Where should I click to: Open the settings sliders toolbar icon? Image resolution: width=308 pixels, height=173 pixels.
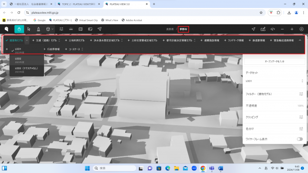point(61,29)
